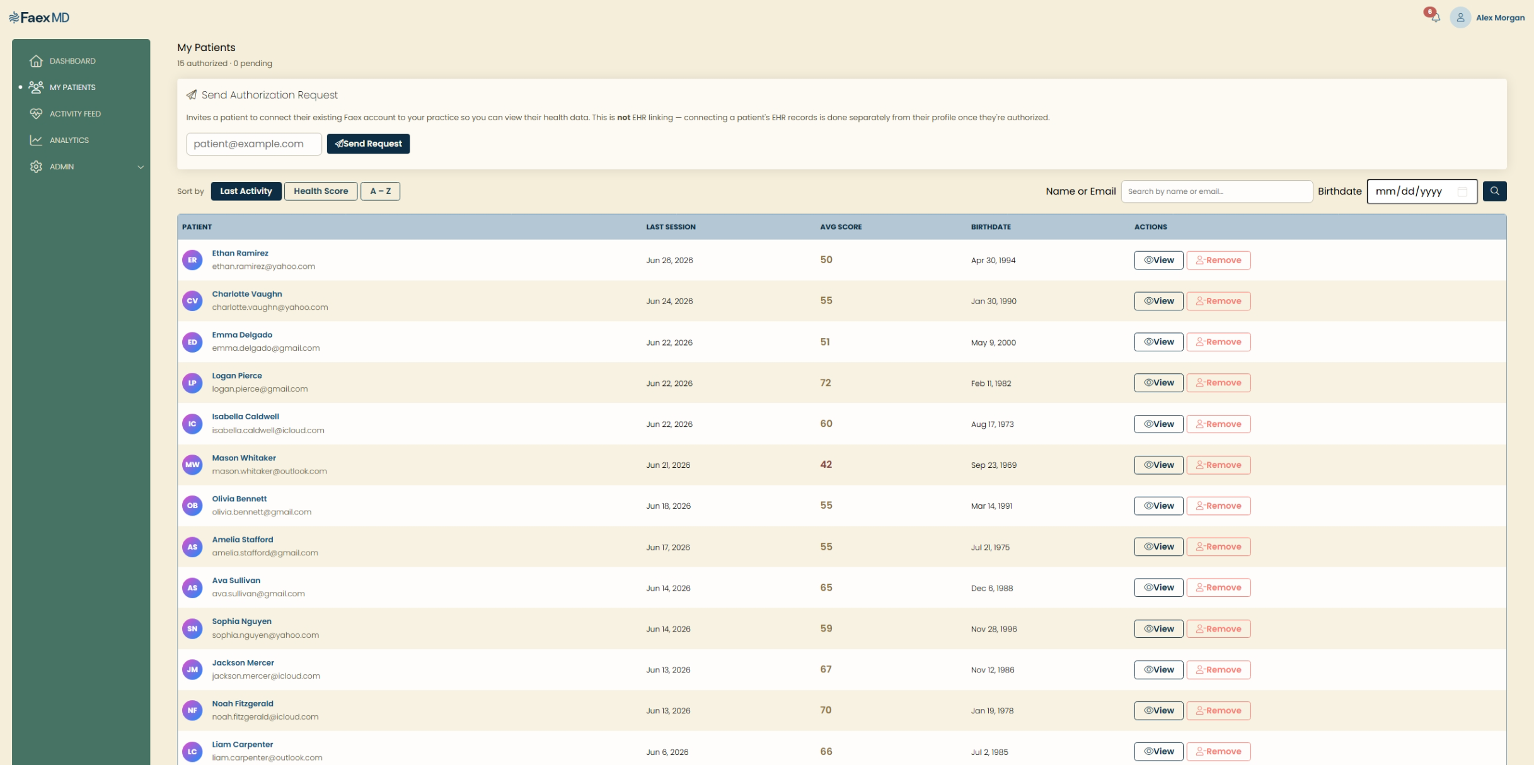Remove Amelia Stafford from patients
The height and width of the screenshot is (765, 1534).
pos(1218,547)
